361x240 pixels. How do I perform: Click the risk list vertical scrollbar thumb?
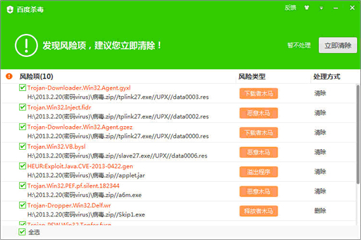coord(358,135)
